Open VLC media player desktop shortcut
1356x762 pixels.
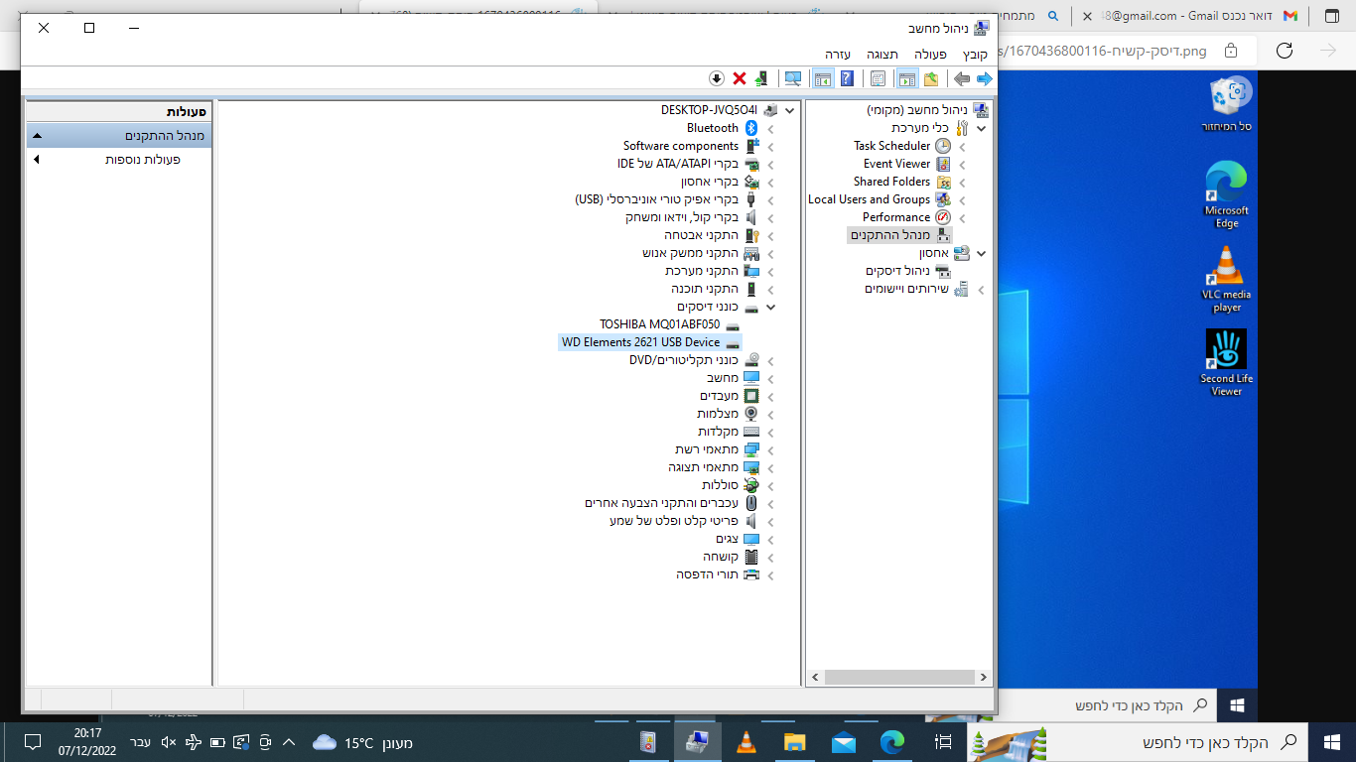pos(1227,279)
